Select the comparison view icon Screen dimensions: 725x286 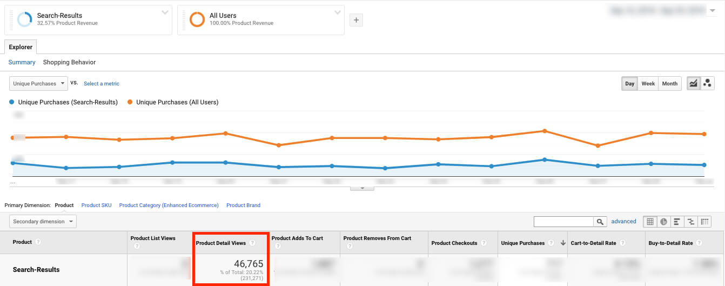pyautogui.click(x=690, y=222)
